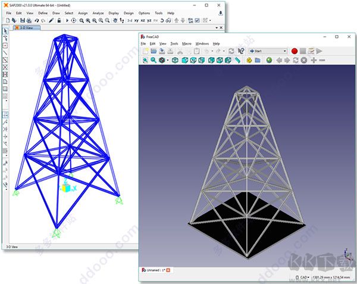This screenshot has width=357, height=284.
Task: Select the pointer tool in SAP2000 sidebar
Action: [x=5, y=30]
